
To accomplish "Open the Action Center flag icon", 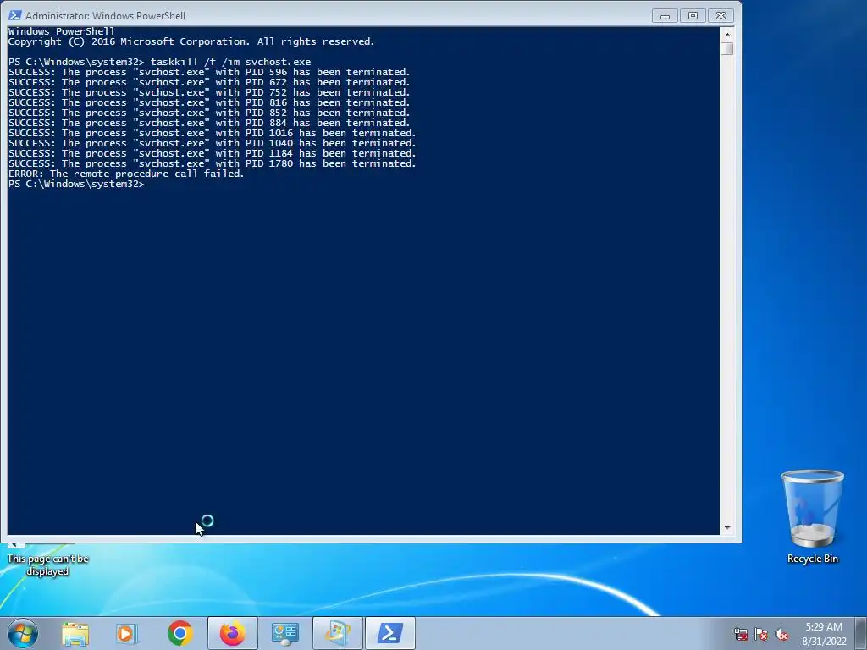I will coord(761,634).
